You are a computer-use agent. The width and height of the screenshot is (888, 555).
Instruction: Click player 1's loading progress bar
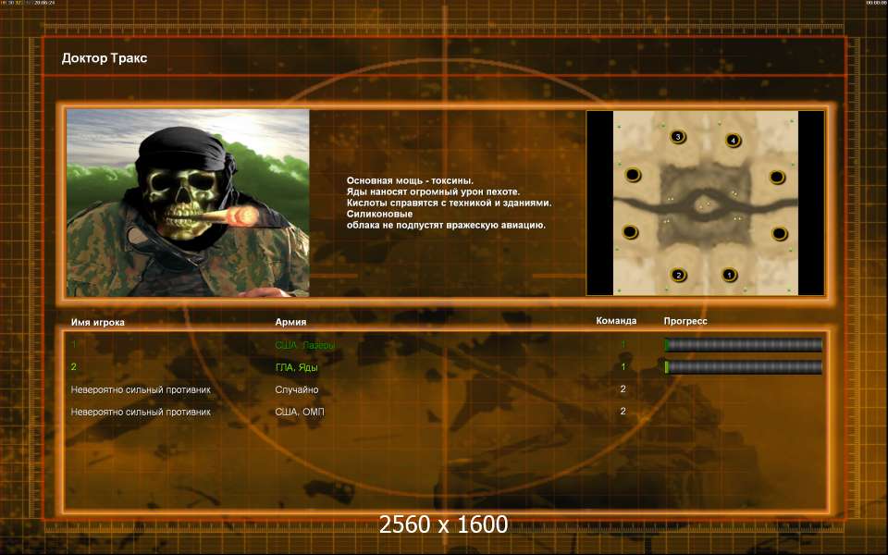tap(743, 344)
